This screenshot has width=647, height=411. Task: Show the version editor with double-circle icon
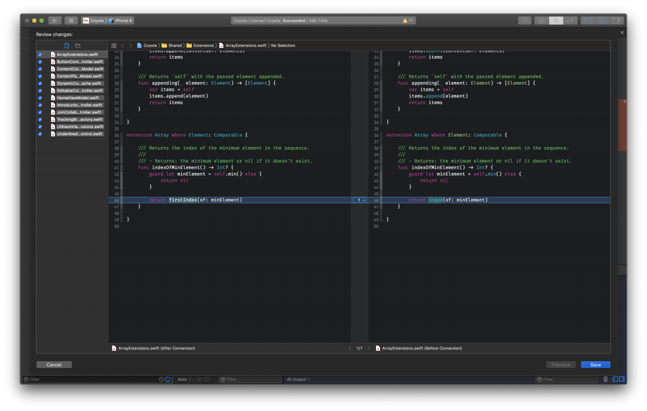[x=556, y=21]
